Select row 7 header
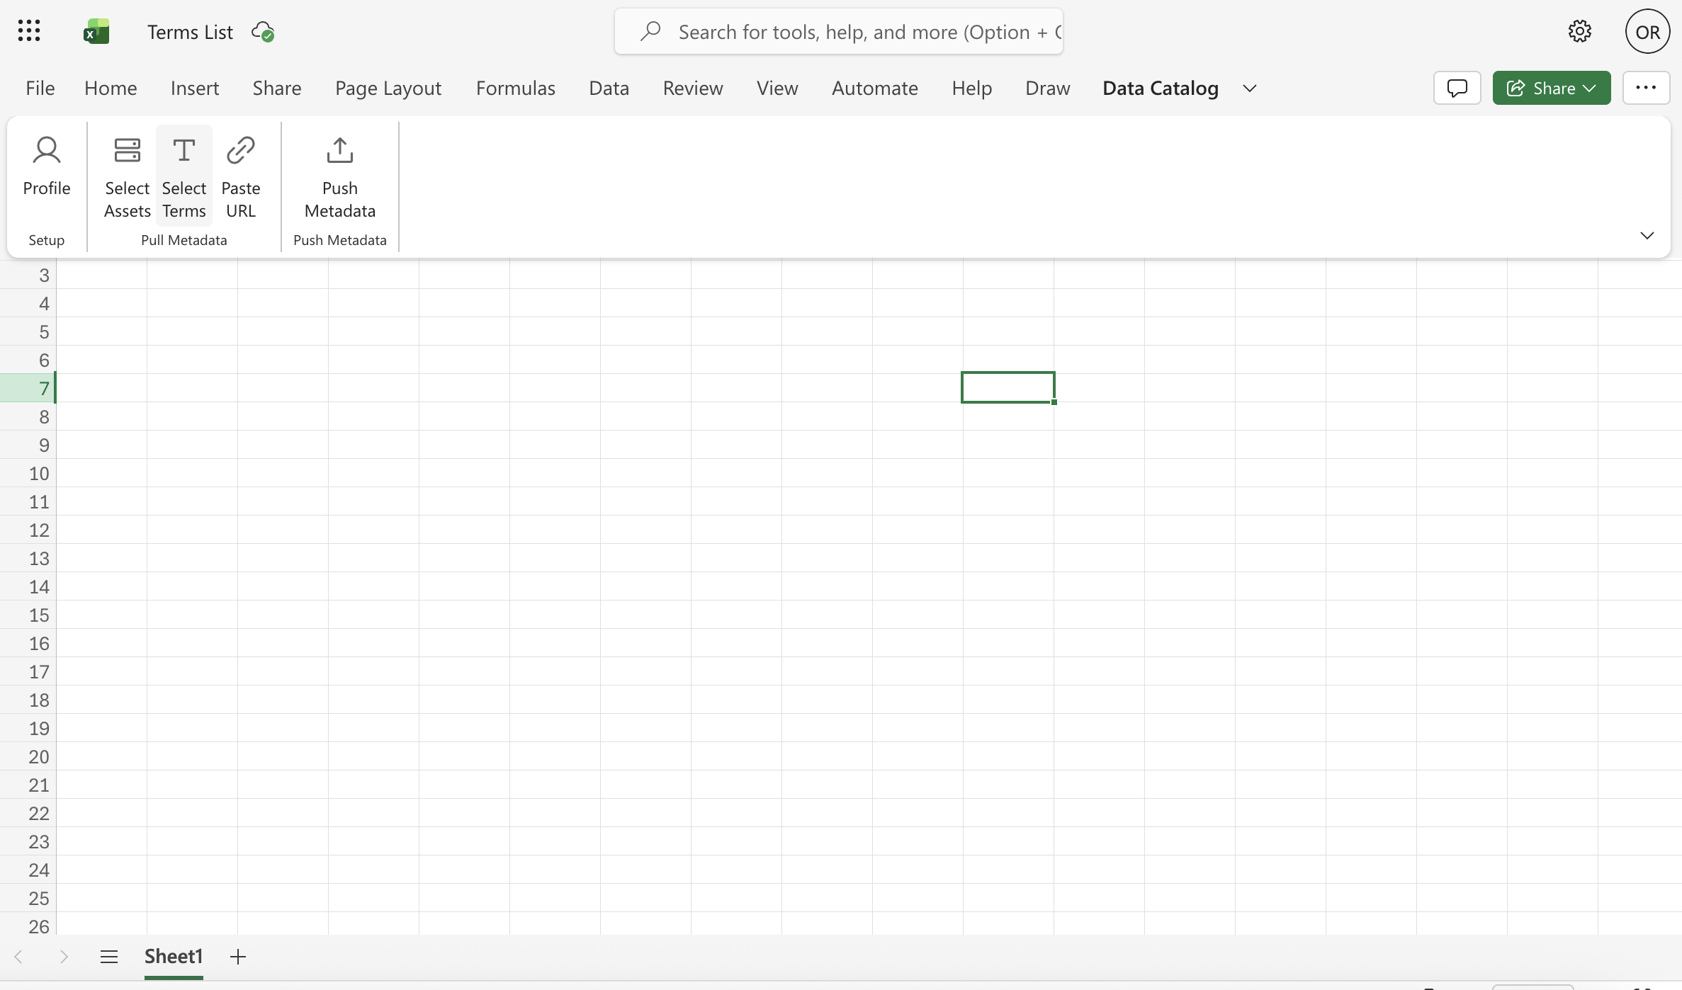 pyautogui.click(x=28, y=388)
